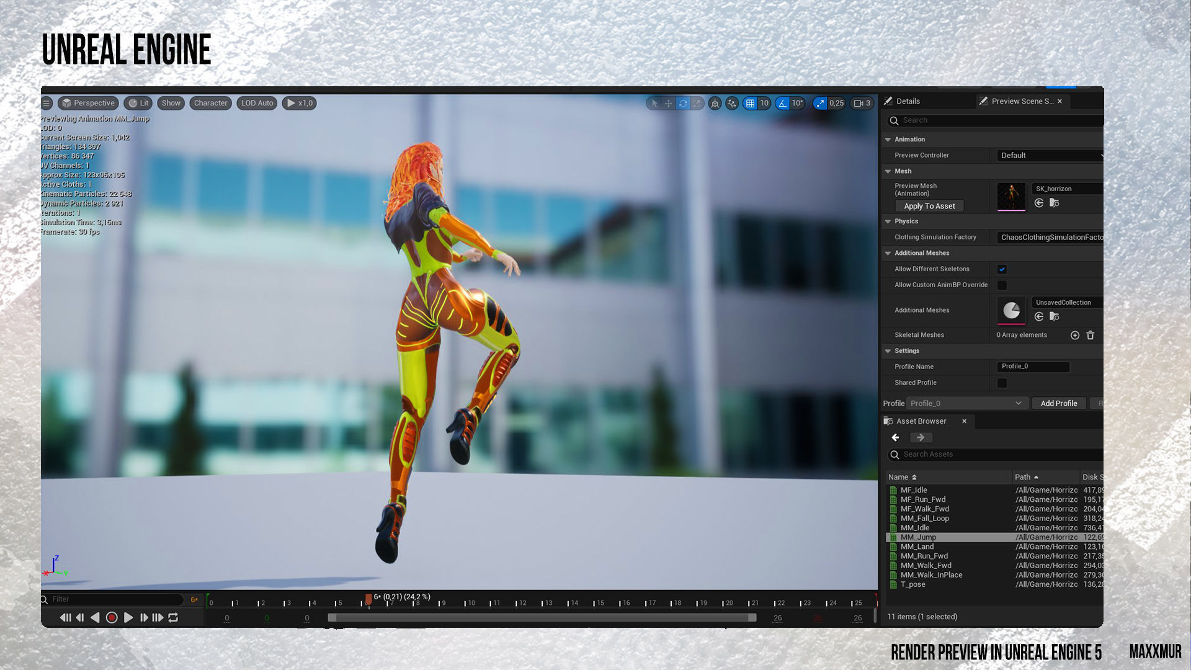This screenshot has height=670, width=1191.
Task: Open the Lit view mode menu
Action: point(138,103)
